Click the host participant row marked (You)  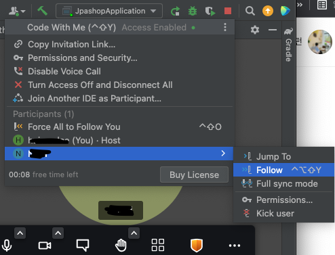coord(119,140)
